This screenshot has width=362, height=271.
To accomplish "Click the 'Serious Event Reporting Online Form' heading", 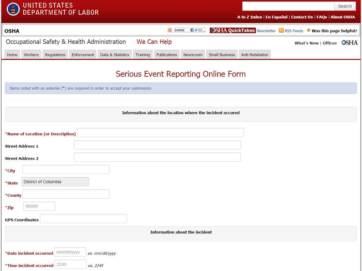I will click(x=181, y=74).
